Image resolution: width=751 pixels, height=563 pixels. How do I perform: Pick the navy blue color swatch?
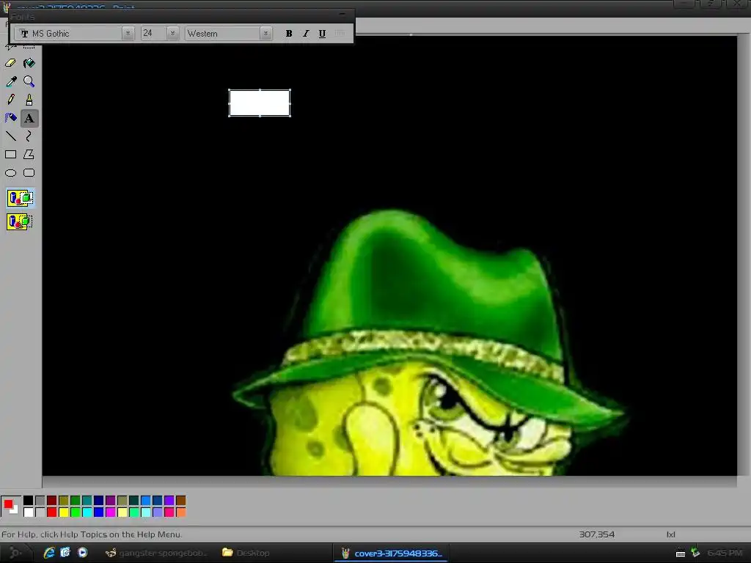coord(99,501)
